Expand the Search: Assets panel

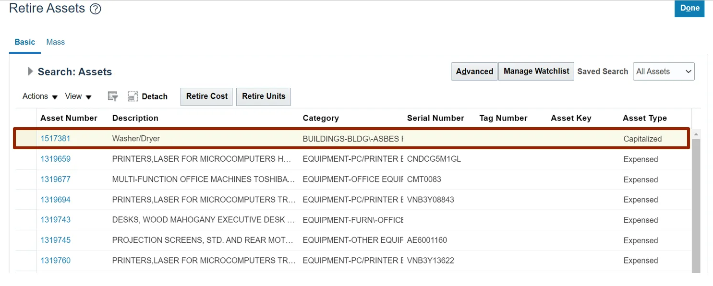[30, 71]
